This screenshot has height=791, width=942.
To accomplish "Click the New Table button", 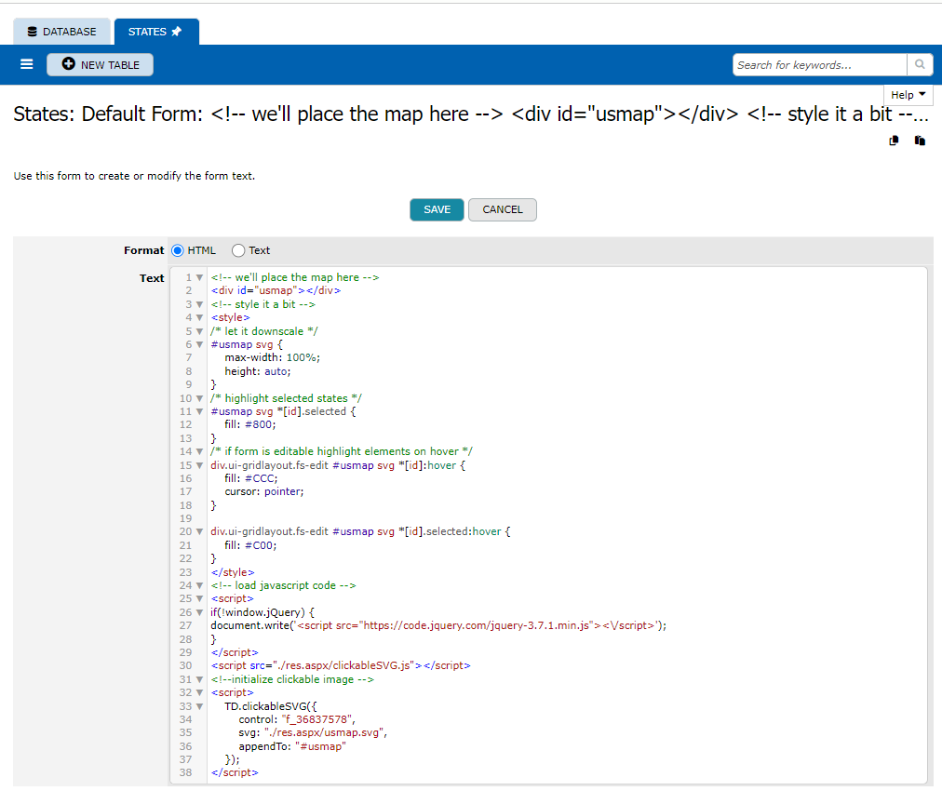I will pyautogui.click(x=100, y=65).
